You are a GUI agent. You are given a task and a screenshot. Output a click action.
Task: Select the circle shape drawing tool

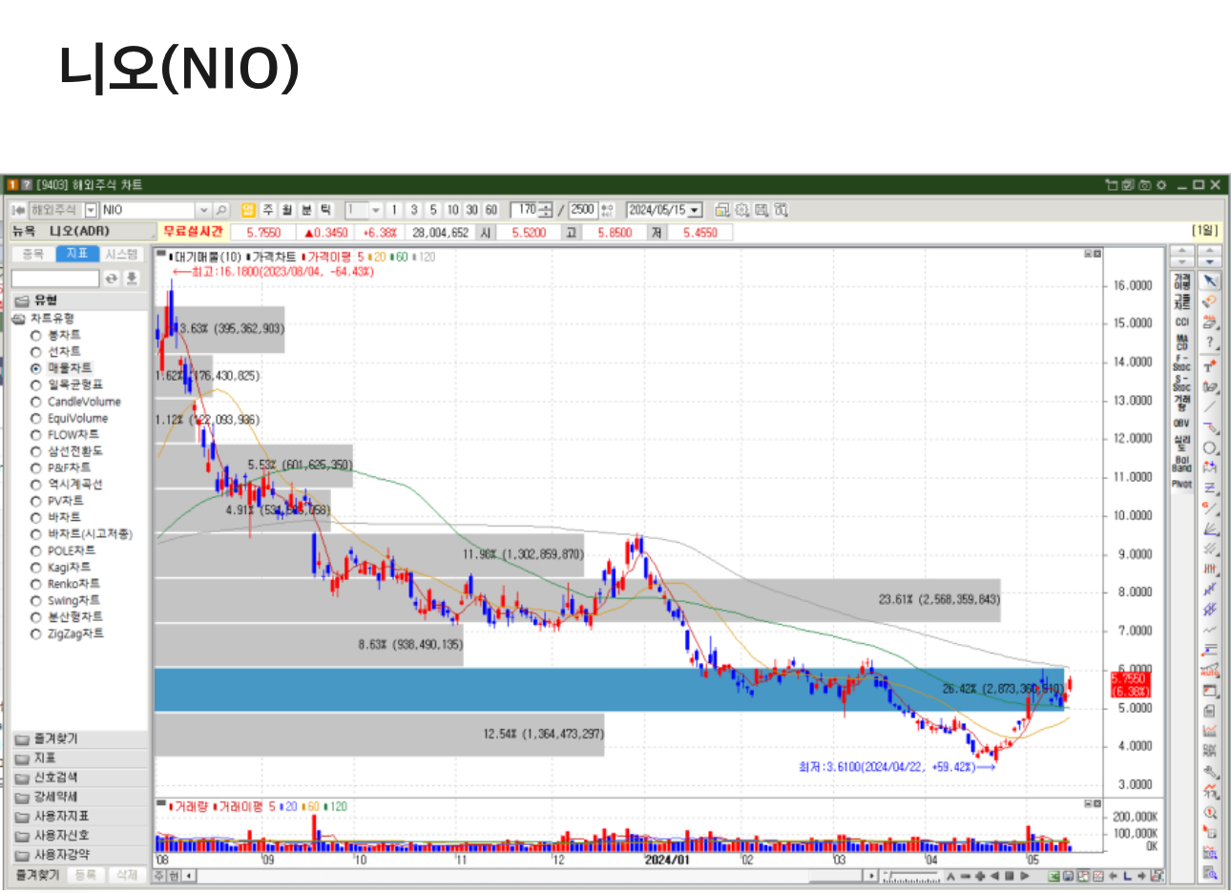pos(1210,447)
